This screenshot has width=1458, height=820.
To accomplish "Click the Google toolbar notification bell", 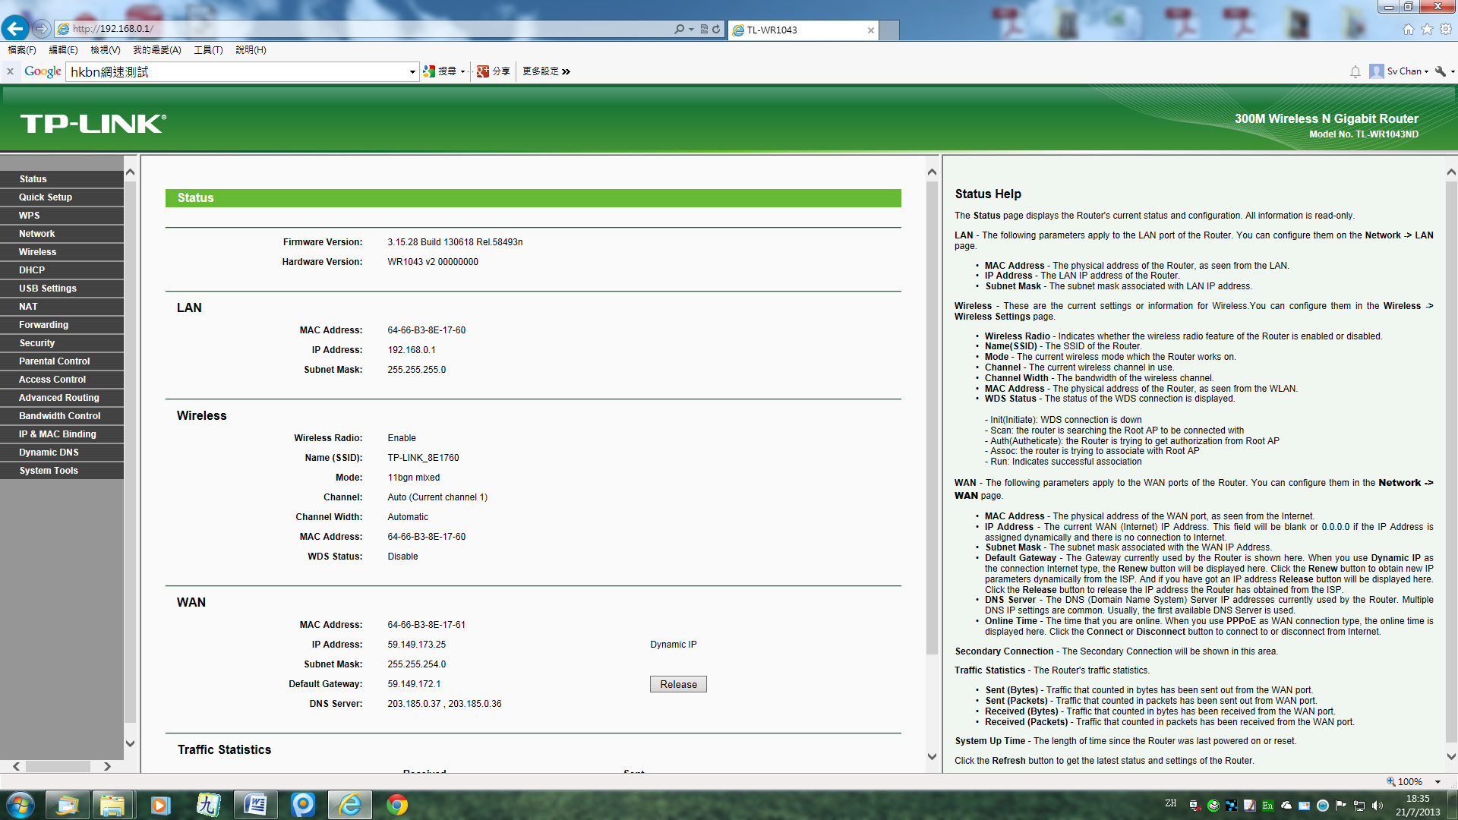I will point(1355,71).
